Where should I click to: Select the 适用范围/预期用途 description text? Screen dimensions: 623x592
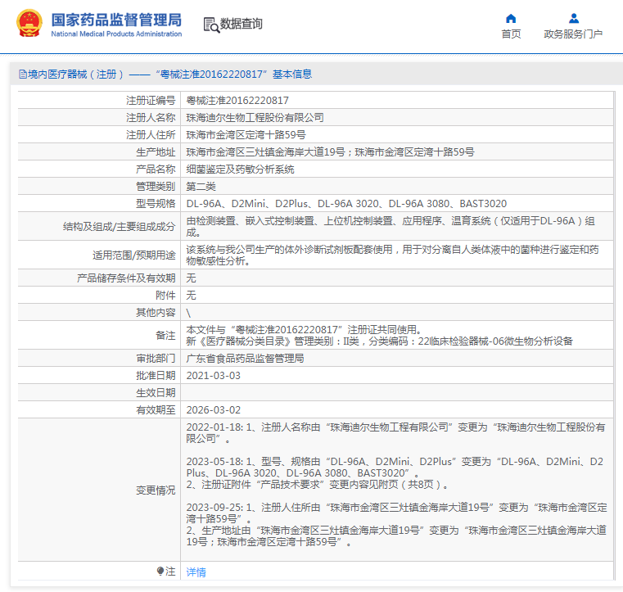pyautogui.click(x=393, y=255)
